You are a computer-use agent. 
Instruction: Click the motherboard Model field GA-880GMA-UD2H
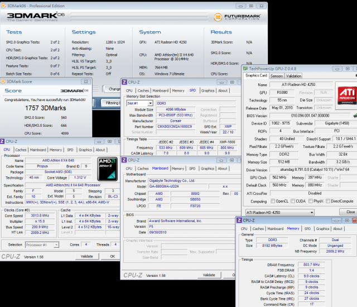[178, 186]
